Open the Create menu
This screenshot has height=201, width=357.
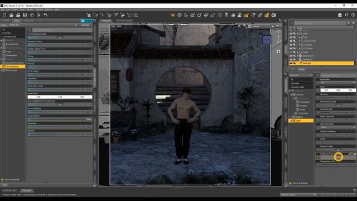[15, 9]
